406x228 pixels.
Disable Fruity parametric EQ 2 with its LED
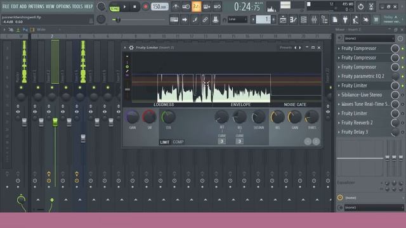click(403, 76)
